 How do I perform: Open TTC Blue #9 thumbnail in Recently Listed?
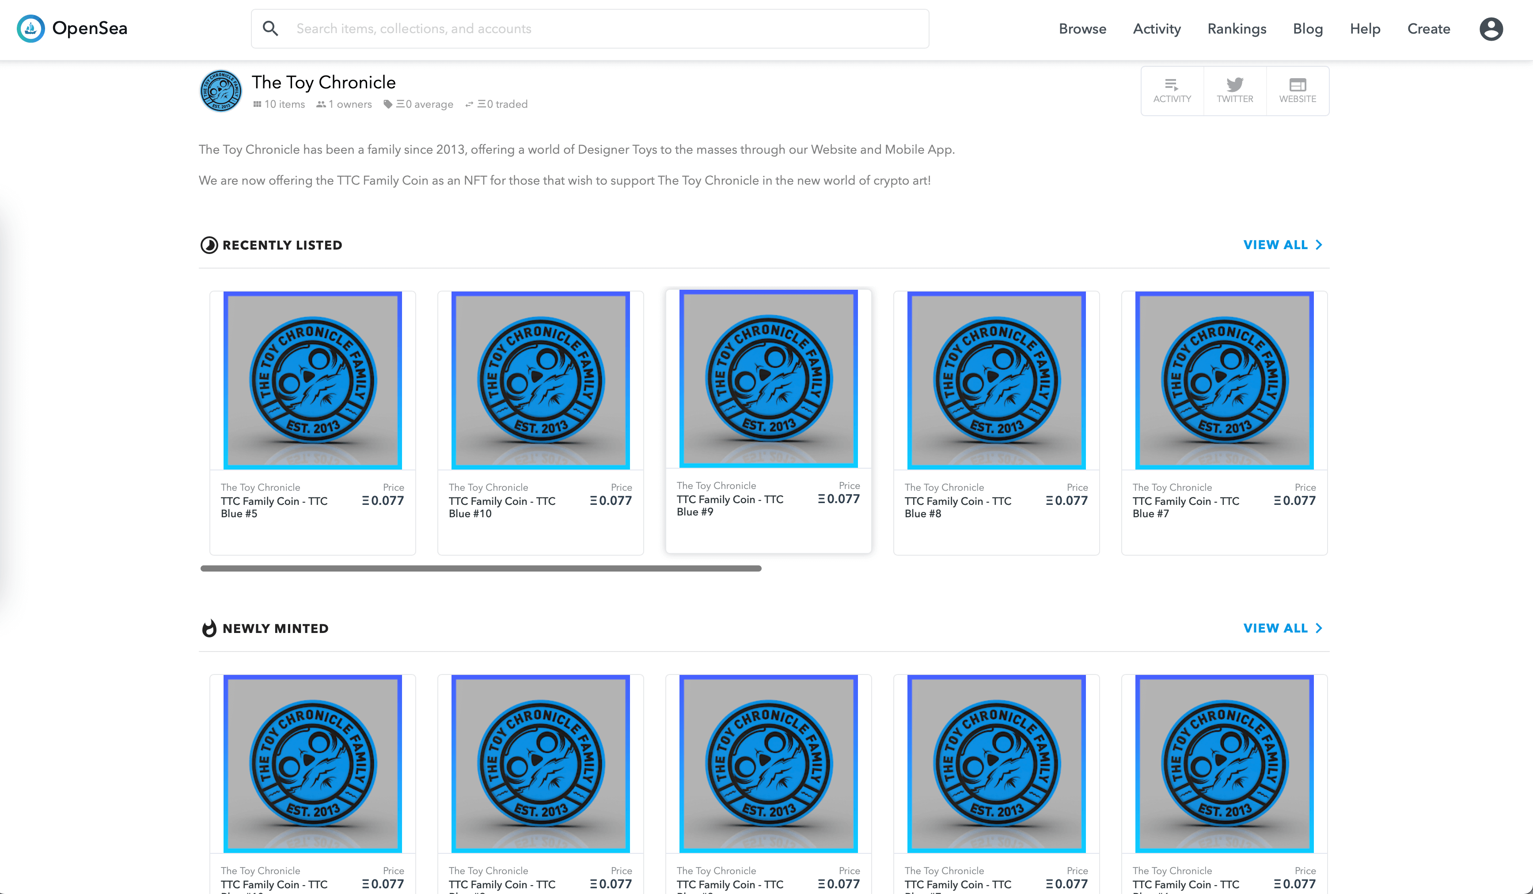click(768, 378)
